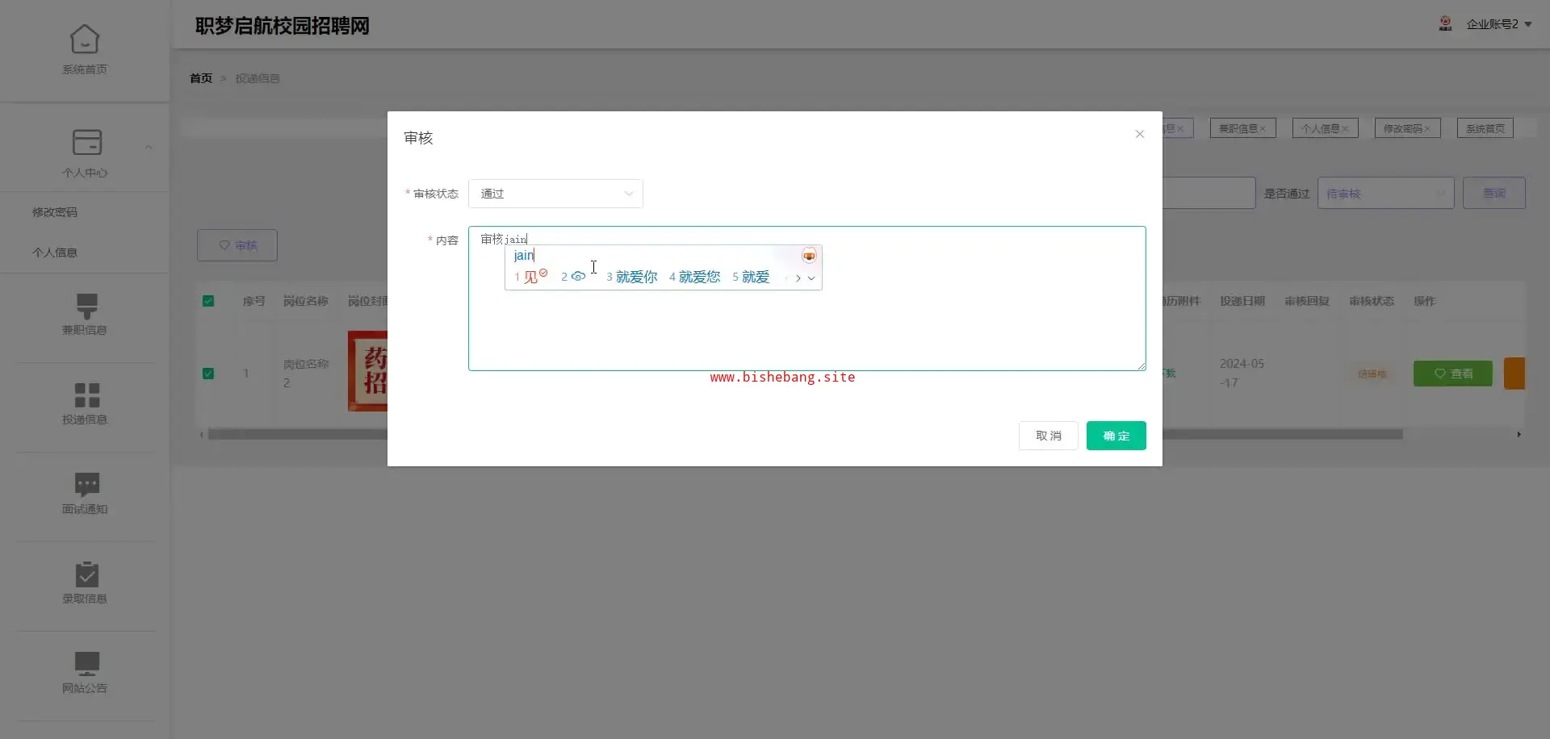The height and width of the screenshot is (739, 1550).
Task: Click the date cell 2024-05-17
Action: point(1242,373)
